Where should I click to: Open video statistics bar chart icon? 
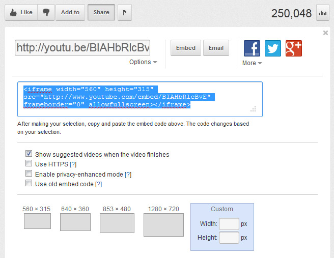323,13
